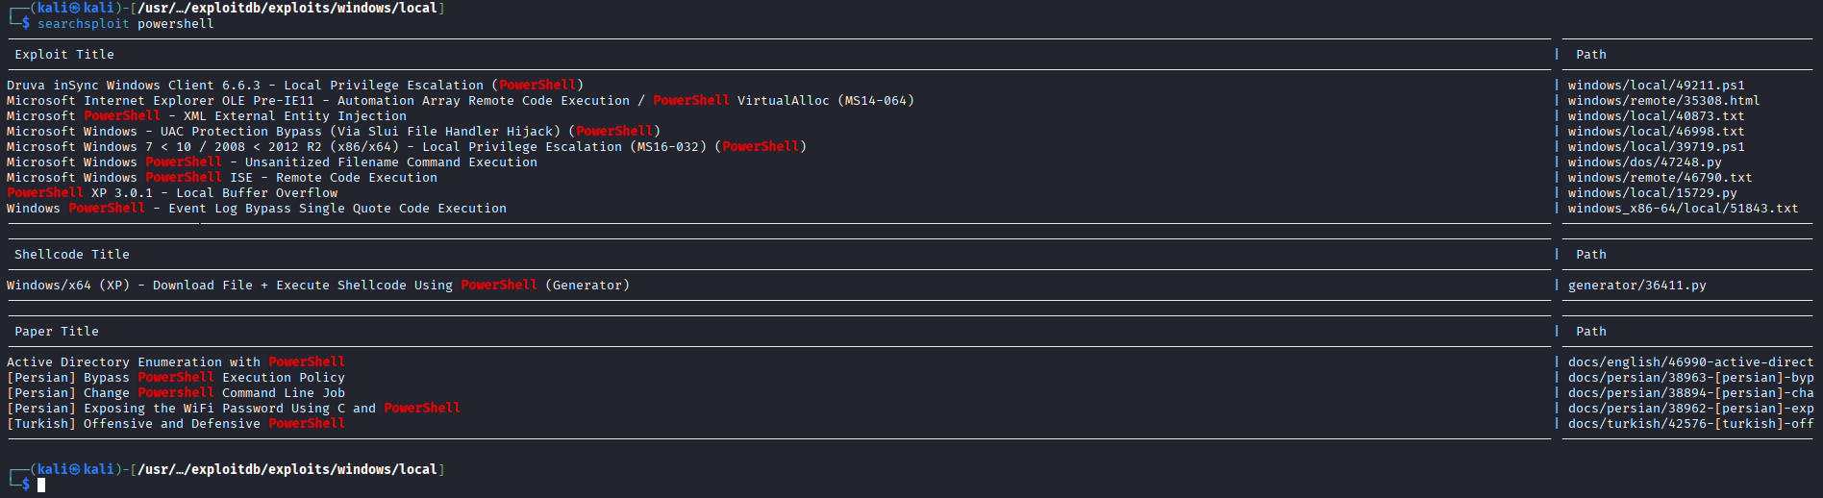Click path windows/remote/46790.txt

(x=1660, y=178)
